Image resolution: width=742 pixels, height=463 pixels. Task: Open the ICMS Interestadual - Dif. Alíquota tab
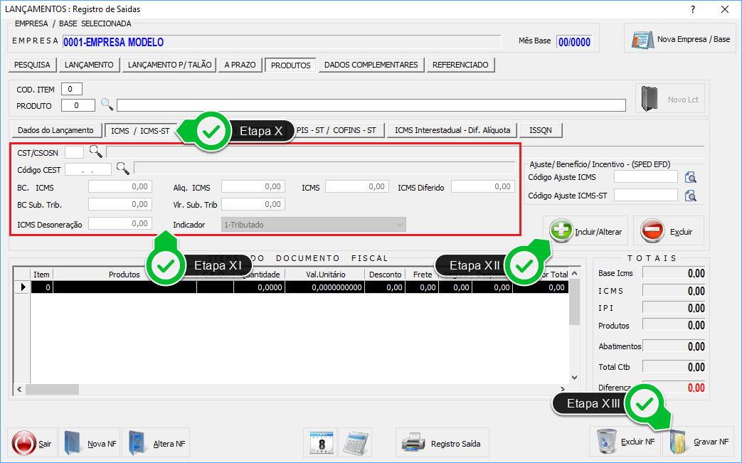pos(452,130)
